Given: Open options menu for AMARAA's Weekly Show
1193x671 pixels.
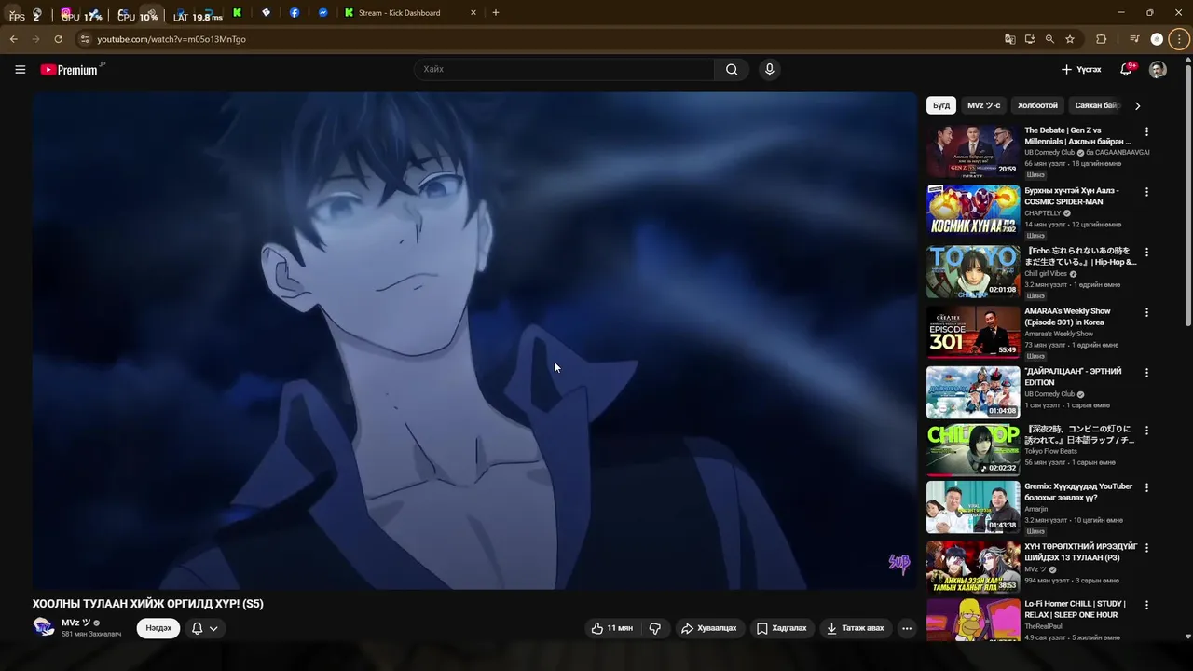Looking at the screenshot, I should pos(1146,312).
